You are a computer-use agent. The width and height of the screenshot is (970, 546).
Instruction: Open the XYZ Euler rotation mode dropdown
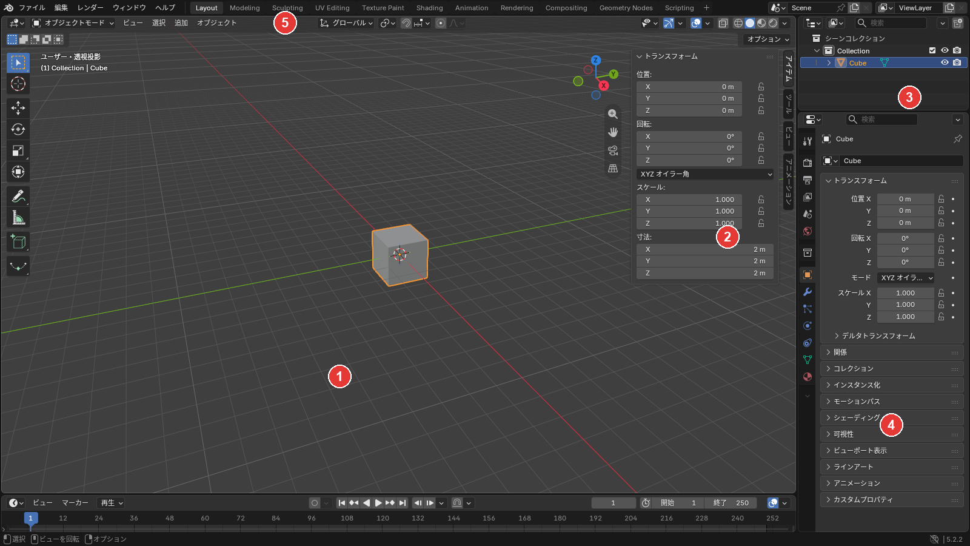coord(705,174)
